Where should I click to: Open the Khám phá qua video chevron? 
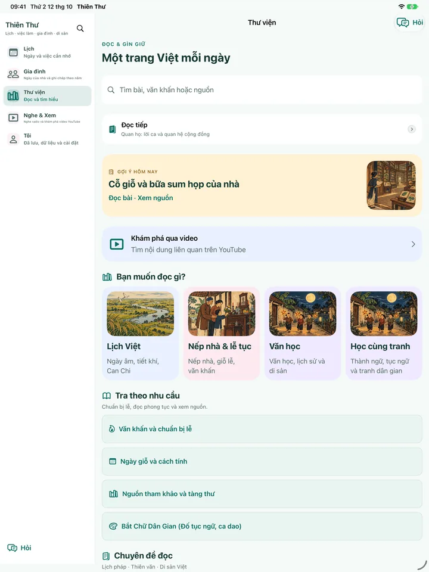point(414,244)
